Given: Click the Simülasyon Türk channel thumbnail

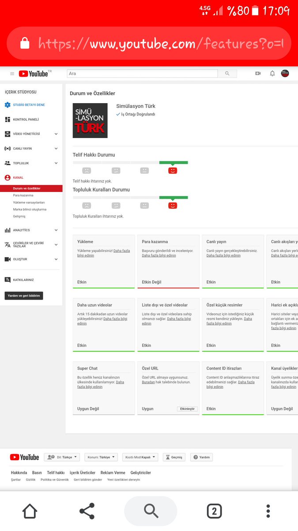Looking at the screenshot, I should point(90,120).
